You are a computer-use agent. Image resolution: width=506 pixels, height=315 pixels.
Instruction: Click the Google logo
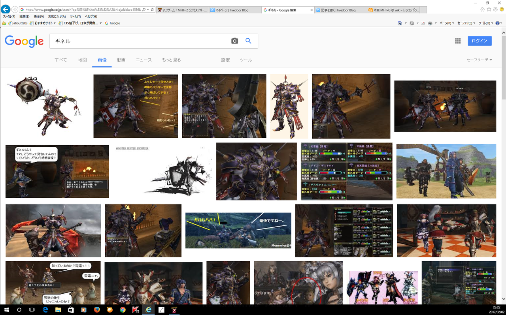[24, 41]
